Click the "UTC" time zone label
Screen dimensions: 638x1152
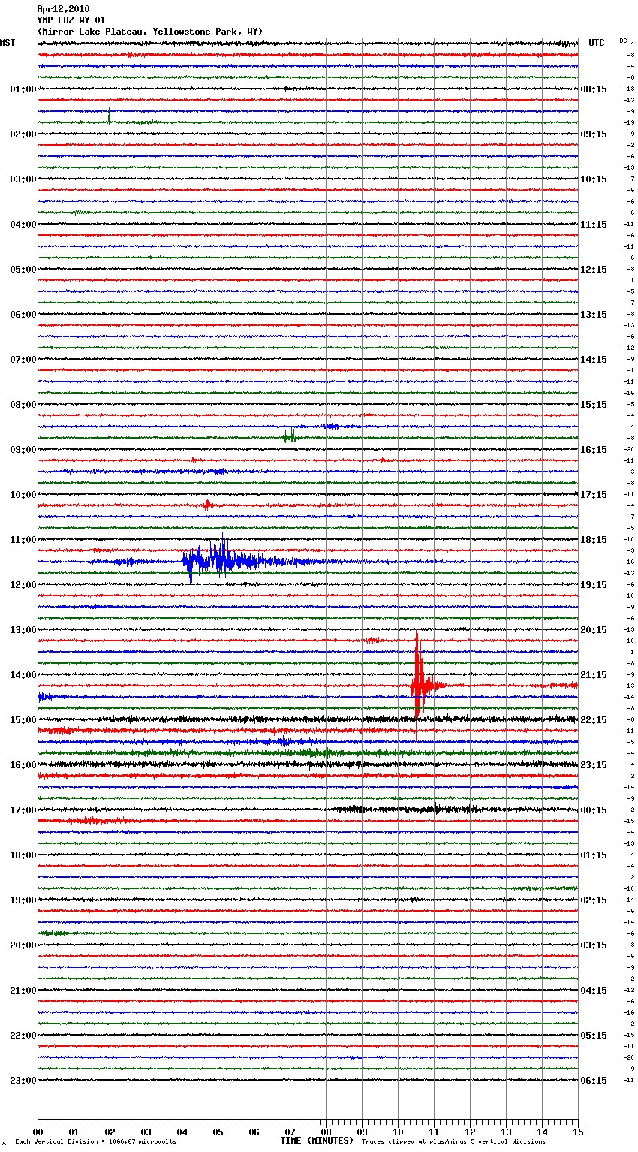pos(597,43)
